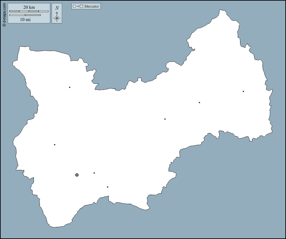Click the capital city ring marker
Image resolution: width=286 pixels, height=239 pixels.
click(77, 175)
